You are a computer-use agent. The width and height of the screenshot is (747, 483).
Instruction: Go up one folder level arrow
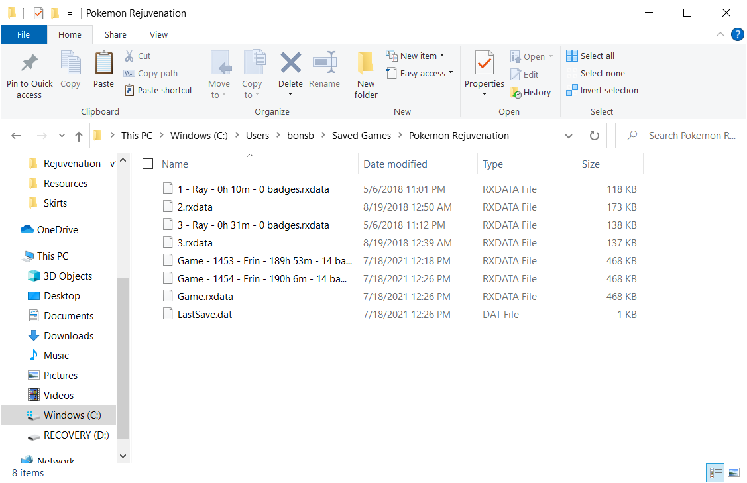pyautogui.click(x=79, y=136)
